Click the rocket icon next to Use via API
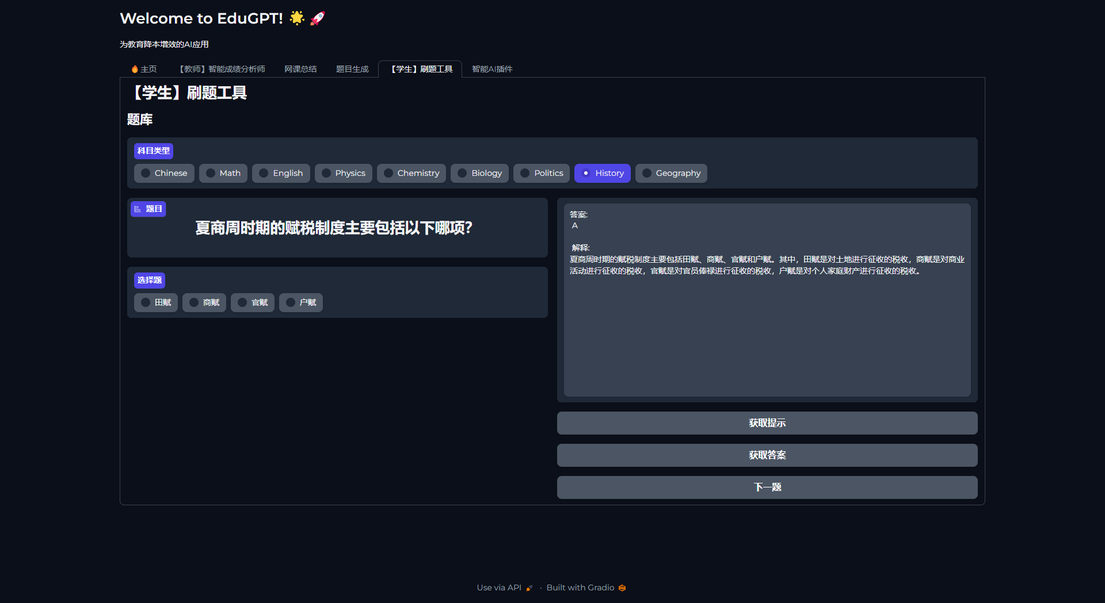 (529, 587)
